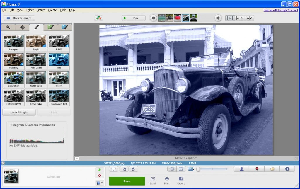Viewport: 300px width, 189px height.
Task: Open the Properties info panel
Action: click(287, 169)
